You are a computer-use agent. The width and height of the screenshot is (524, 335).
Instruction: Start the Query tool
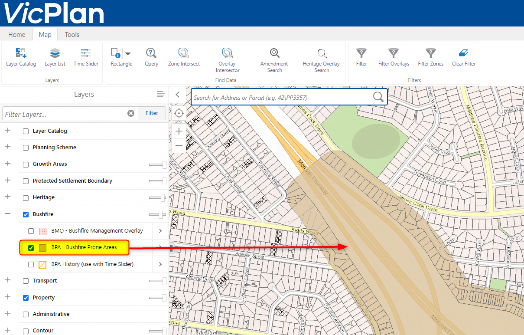[151, 57]
